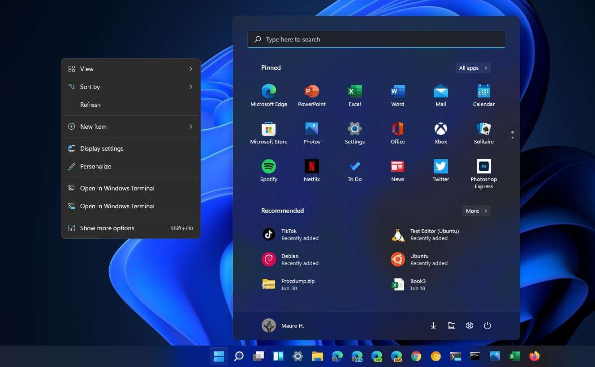Select Refresh in the context menu

coord(91,105)
